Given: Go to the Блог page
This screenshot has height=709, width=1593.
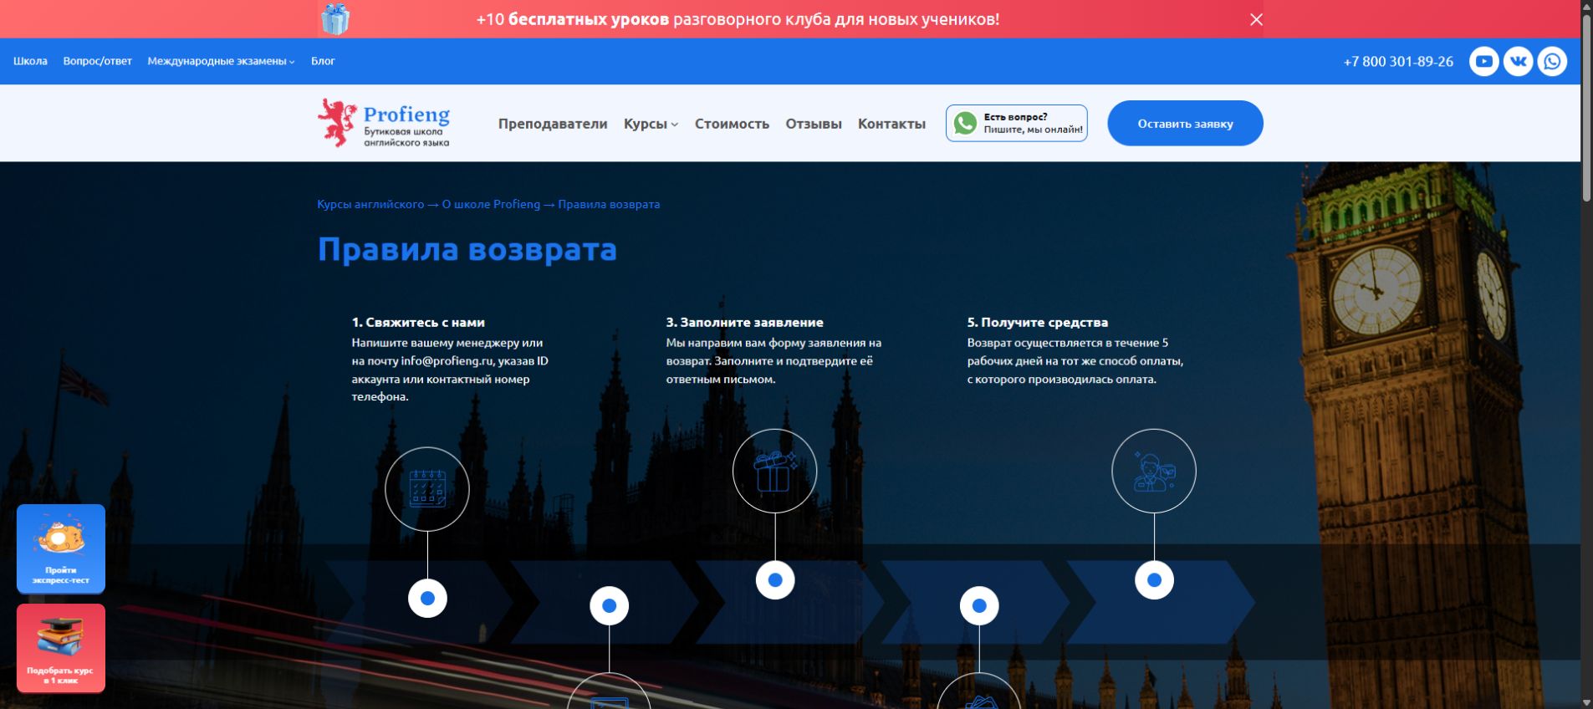Looking at the screenshot, I should pyautogui.click(x=323, y=61).
